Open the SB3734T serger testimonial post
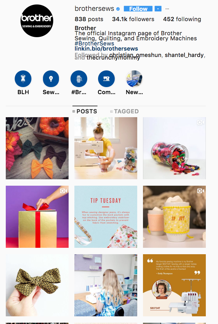Image resolution: width=218 pixels, height=324 pixels. tap(174, 285)
